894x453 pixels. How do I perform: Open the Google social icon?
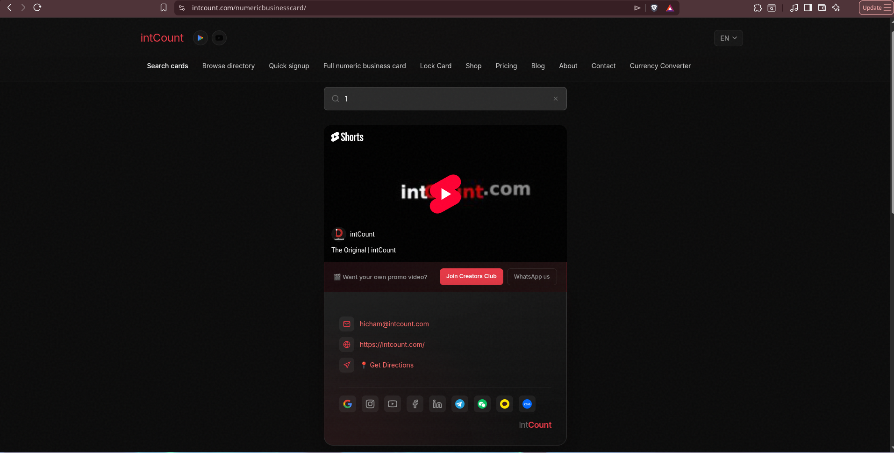348,404
